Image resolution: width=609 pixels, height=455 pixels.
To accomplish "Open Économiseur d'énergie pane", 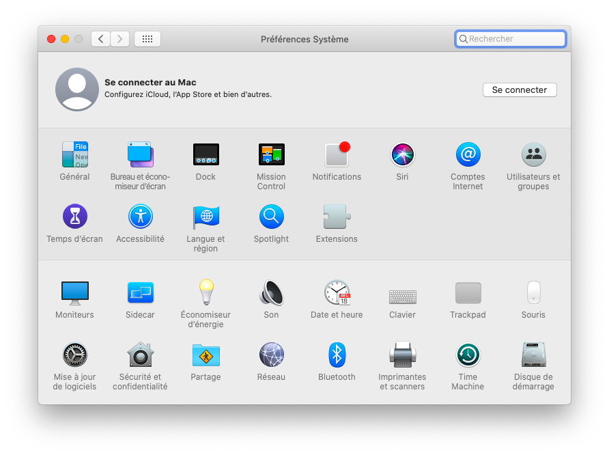I will pyautogui.click(x=206, y=292).
